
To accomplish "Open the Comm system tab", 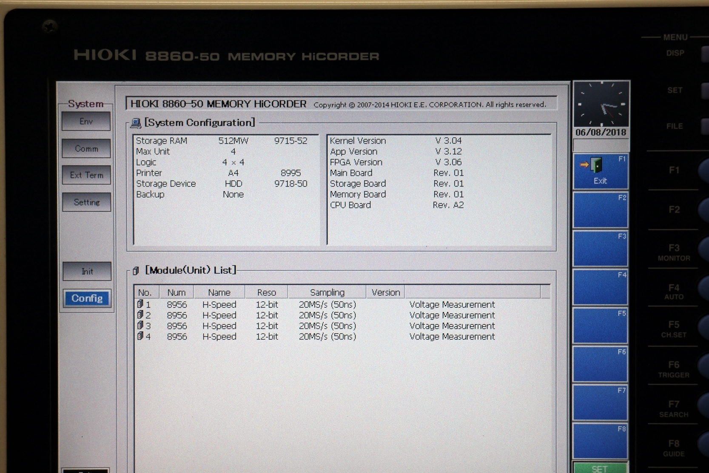I will coord(86,149).
